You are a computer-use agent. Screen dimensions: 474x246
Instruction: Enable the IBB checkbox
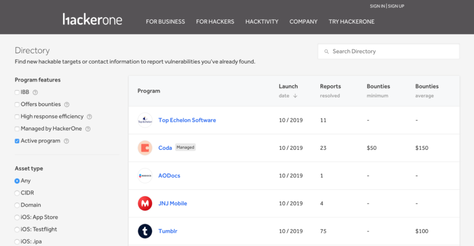coord(17,92)
